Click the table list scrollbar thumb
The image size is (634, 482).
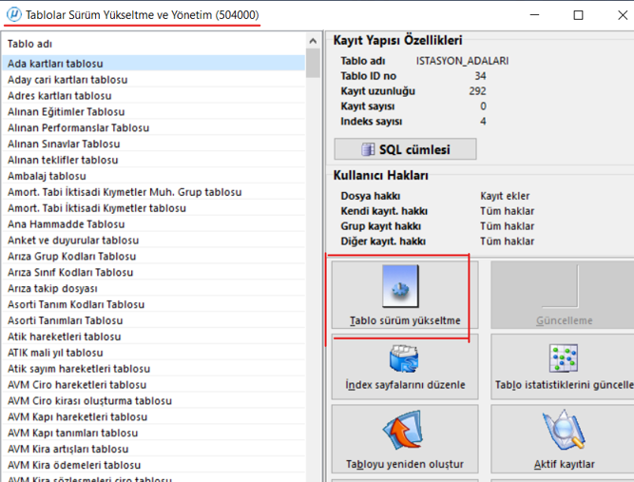click(313, 63)
